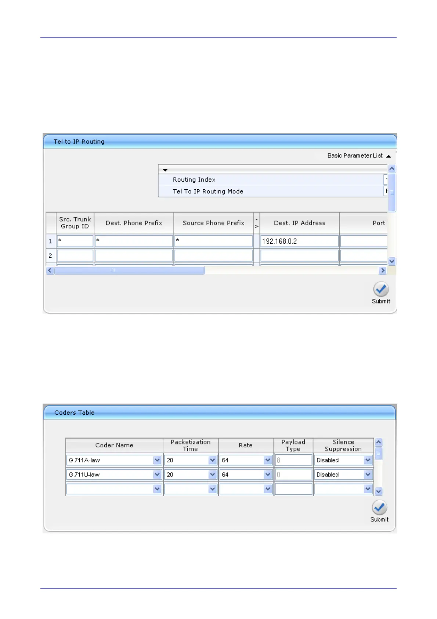This screenshot has height=619, width=437.
Task: Click the Port column header
Action: (364, 223)
